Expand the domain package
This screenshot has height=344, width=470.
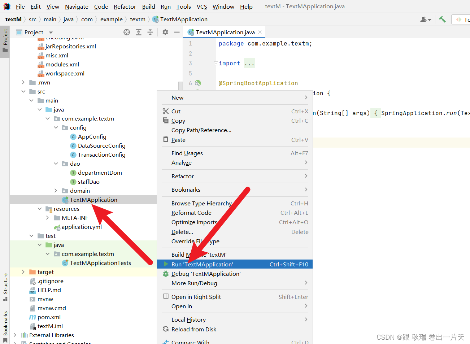point(56,191)
